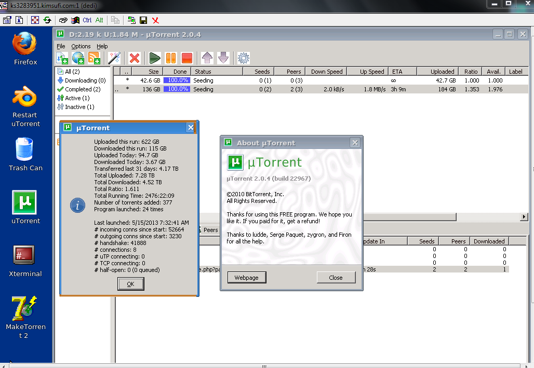
Task: Select the Firefox desktop icon
Action: (x=25, y=48)
